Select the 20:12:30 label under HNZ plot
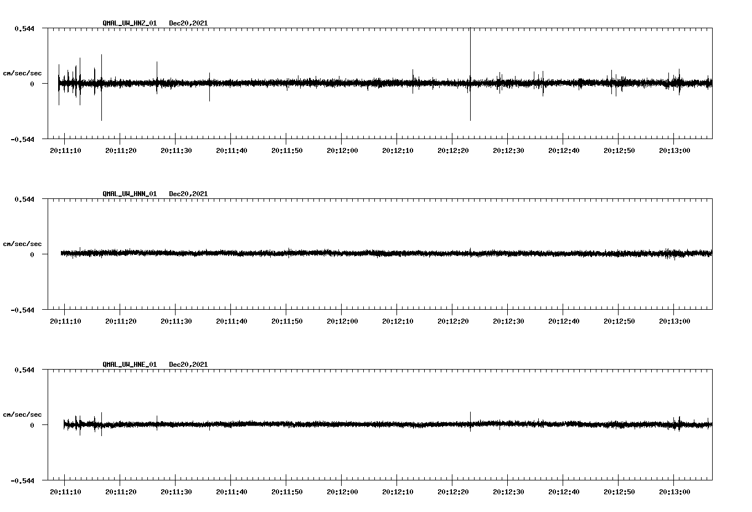Image resolution: width=752 pixels, height=512 pixels. tap(508, 151)
